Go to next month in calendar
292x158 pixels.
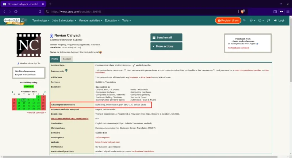45,92
